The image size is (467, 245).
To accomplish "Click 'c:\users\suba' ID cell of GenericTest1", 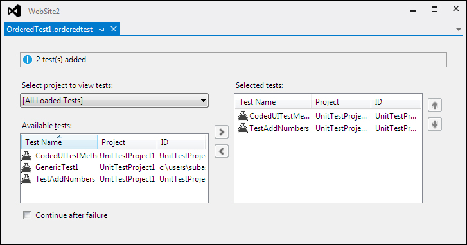I will (182, 167).
